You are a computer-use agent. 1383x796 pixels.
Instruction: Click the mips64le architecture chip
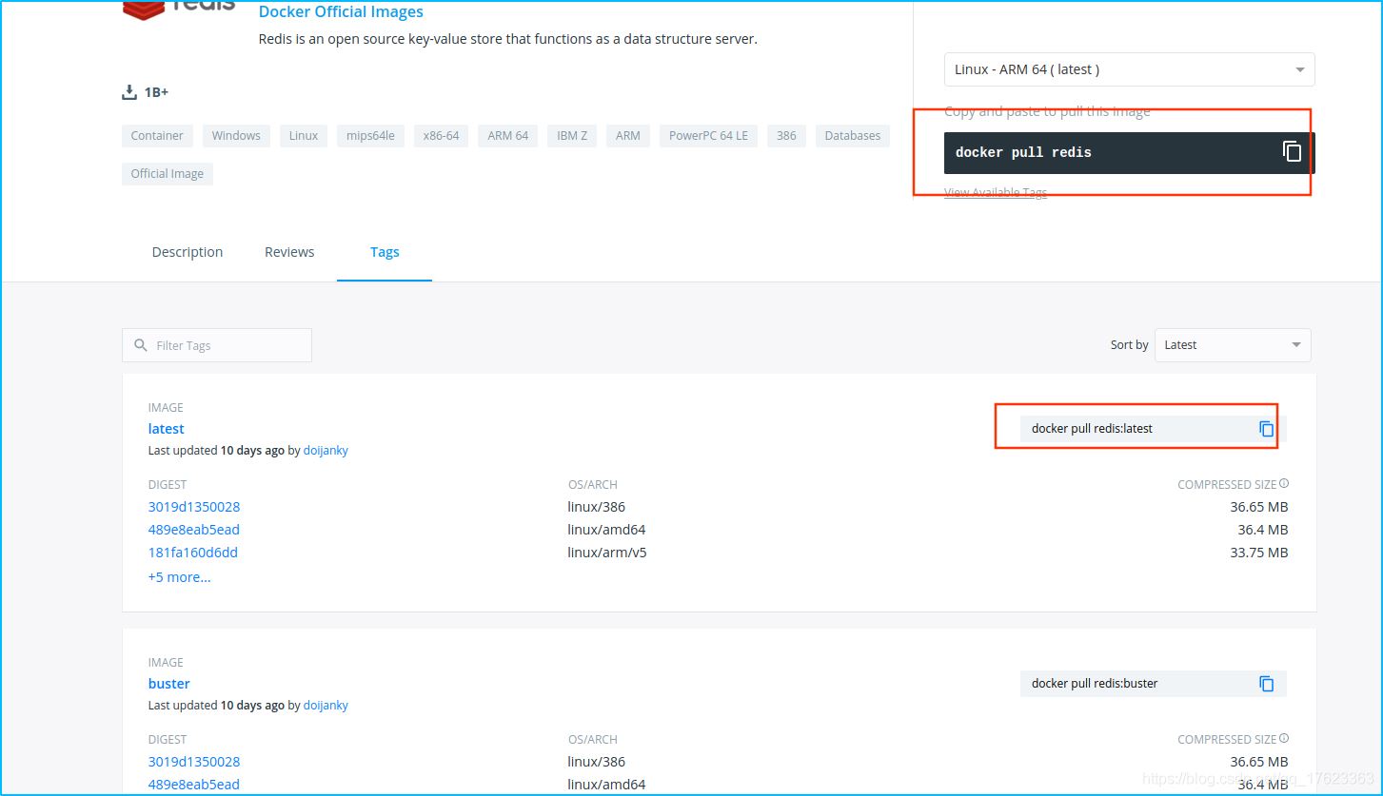pyautogui.click(x=370, y=136)
